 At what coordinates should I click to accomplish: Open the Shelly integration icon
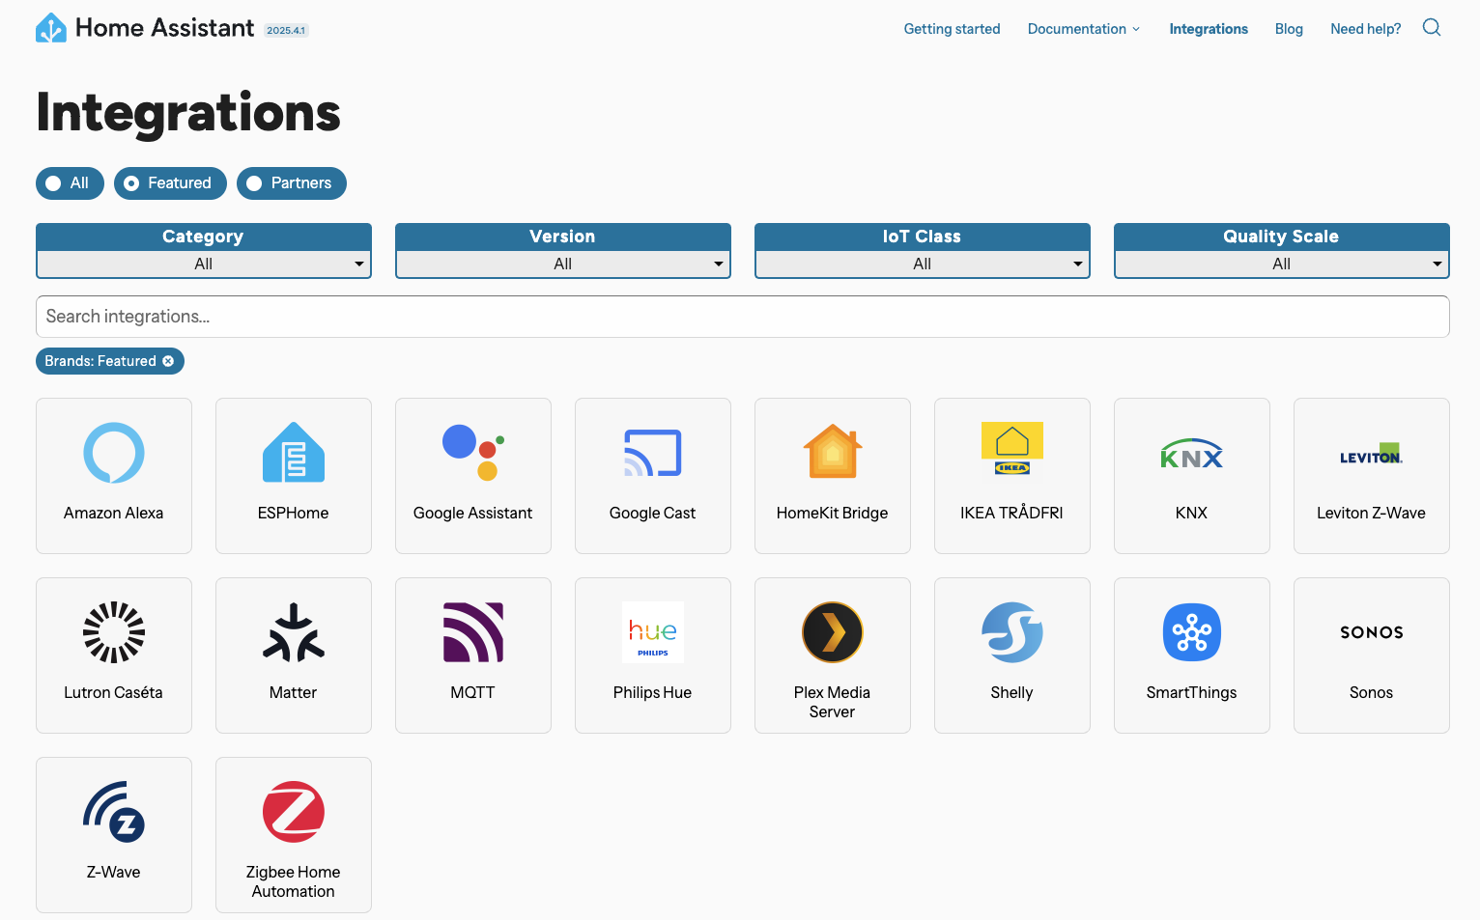(x=1012, y=632)
